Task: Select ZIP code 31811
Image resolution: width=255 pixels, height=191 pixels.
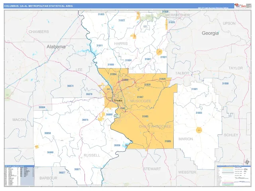Action: click(100, 46)
